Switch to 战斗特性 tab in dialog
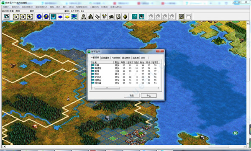 126,58
